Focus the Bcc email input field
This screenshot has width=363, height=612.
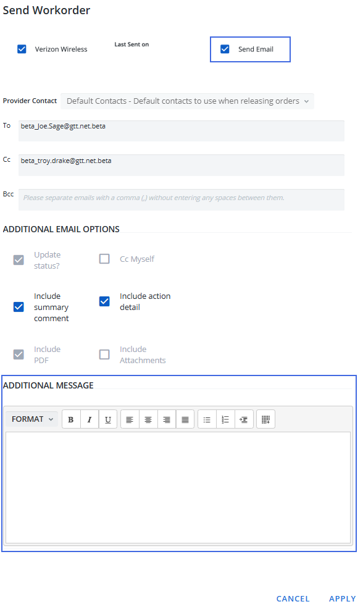point(181,199)
